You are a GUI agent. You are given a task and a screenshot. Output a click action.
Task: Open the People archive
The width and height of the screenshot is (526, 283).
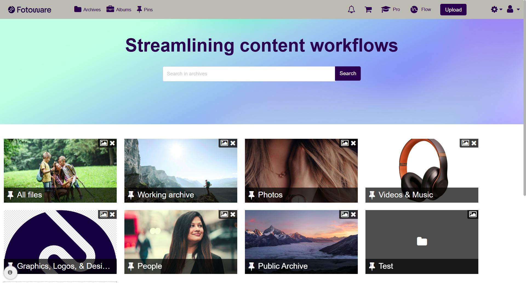tap(181, 242)
